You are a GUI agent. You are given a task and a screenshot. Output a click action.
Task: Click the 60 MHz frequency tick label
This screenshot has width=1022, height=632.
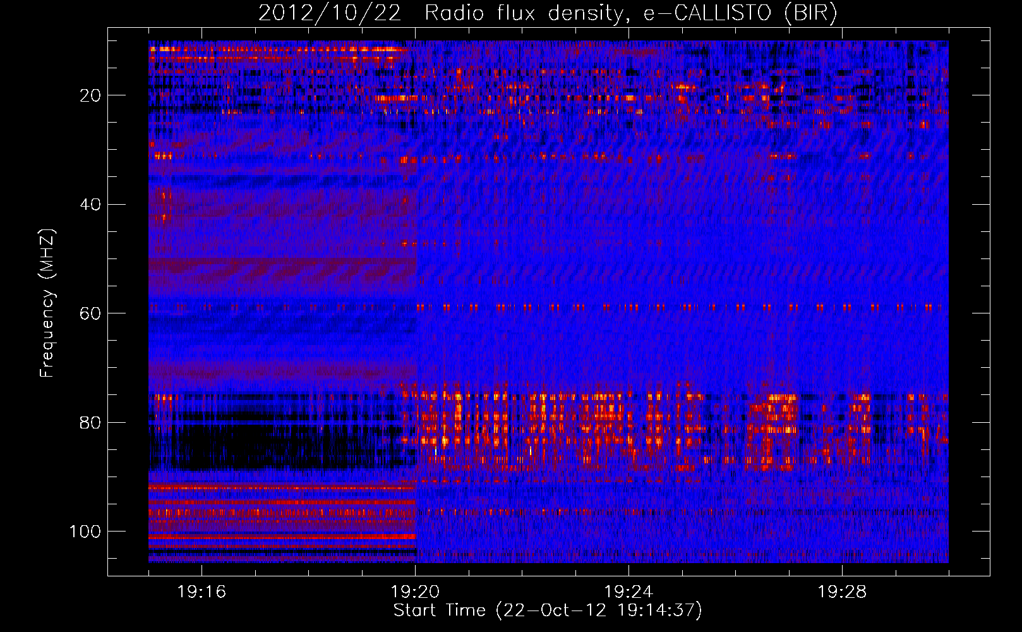pyautogui.click(x=91, y=313)
